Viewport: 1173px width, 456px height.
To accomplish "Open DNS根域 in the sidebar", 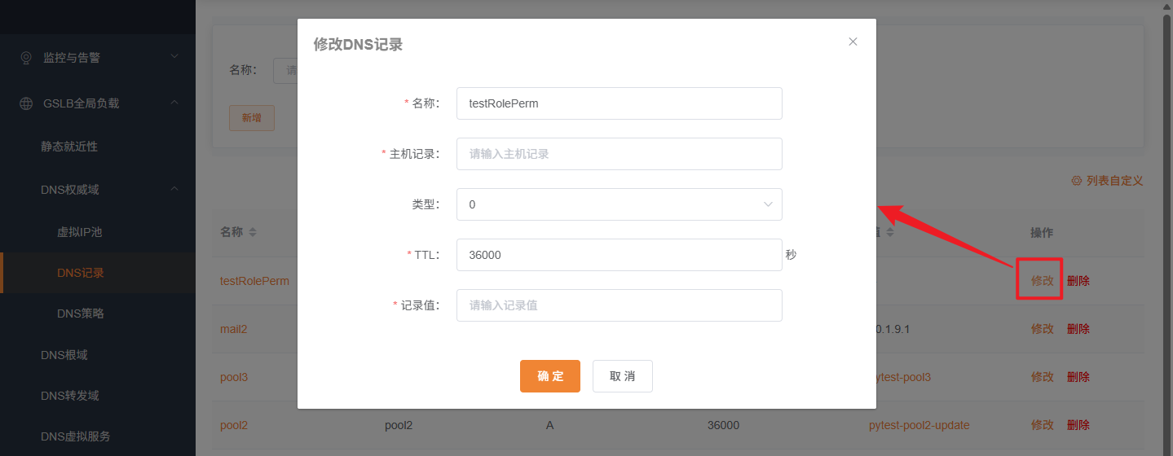I will coord(64,355).
